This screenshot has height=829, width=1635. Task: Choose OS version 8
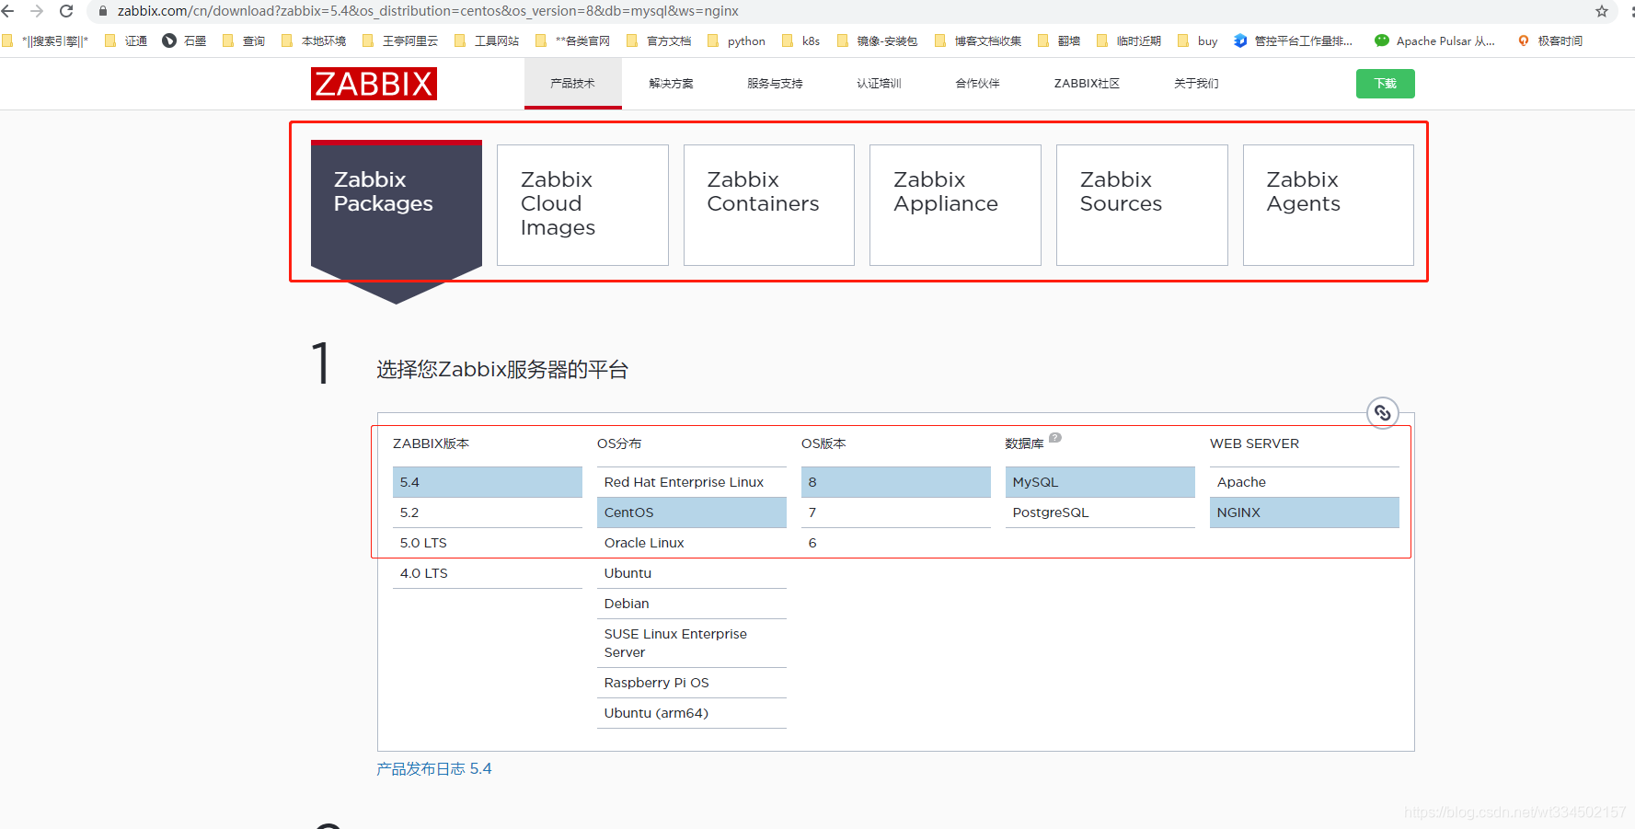tap(896, 482)
